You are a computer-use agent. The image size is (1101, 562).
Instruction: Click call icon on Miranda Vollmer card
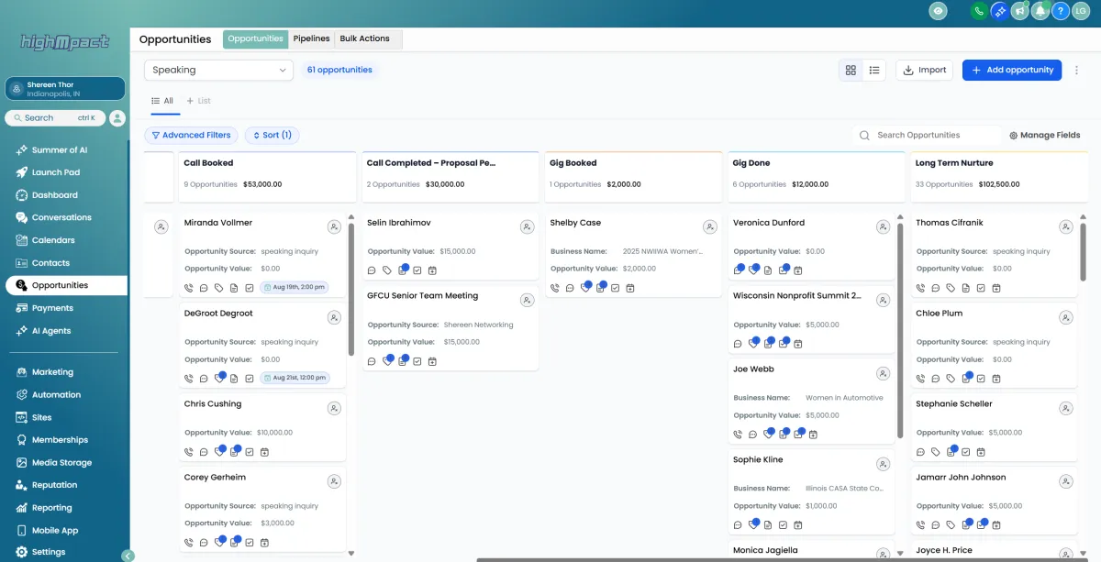(189, 288)
